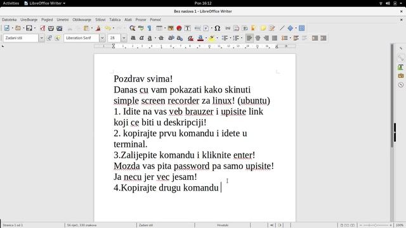406x228 pixels.
Task: Expand the Liberation Serif font name dropdown
Action: click(102, 38)
